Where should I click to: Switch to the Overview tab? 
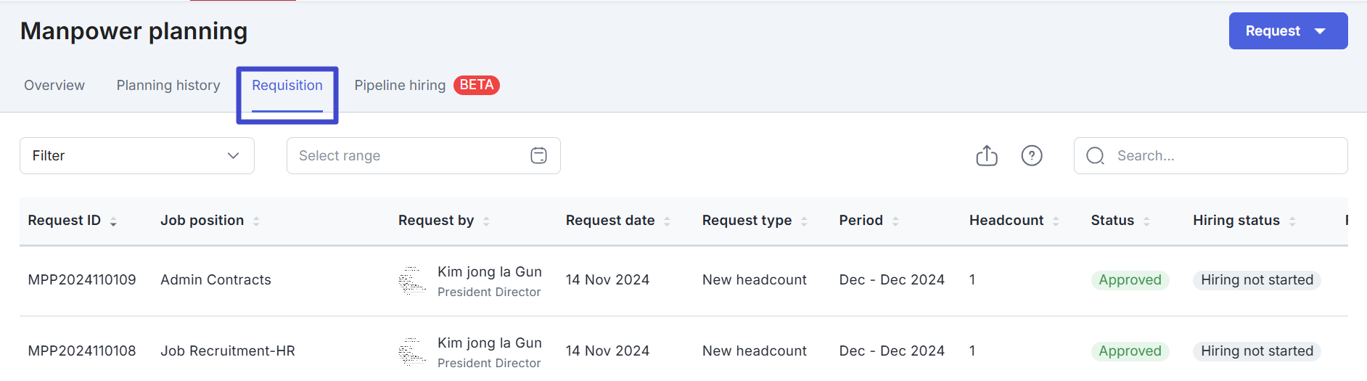(54, 86)
